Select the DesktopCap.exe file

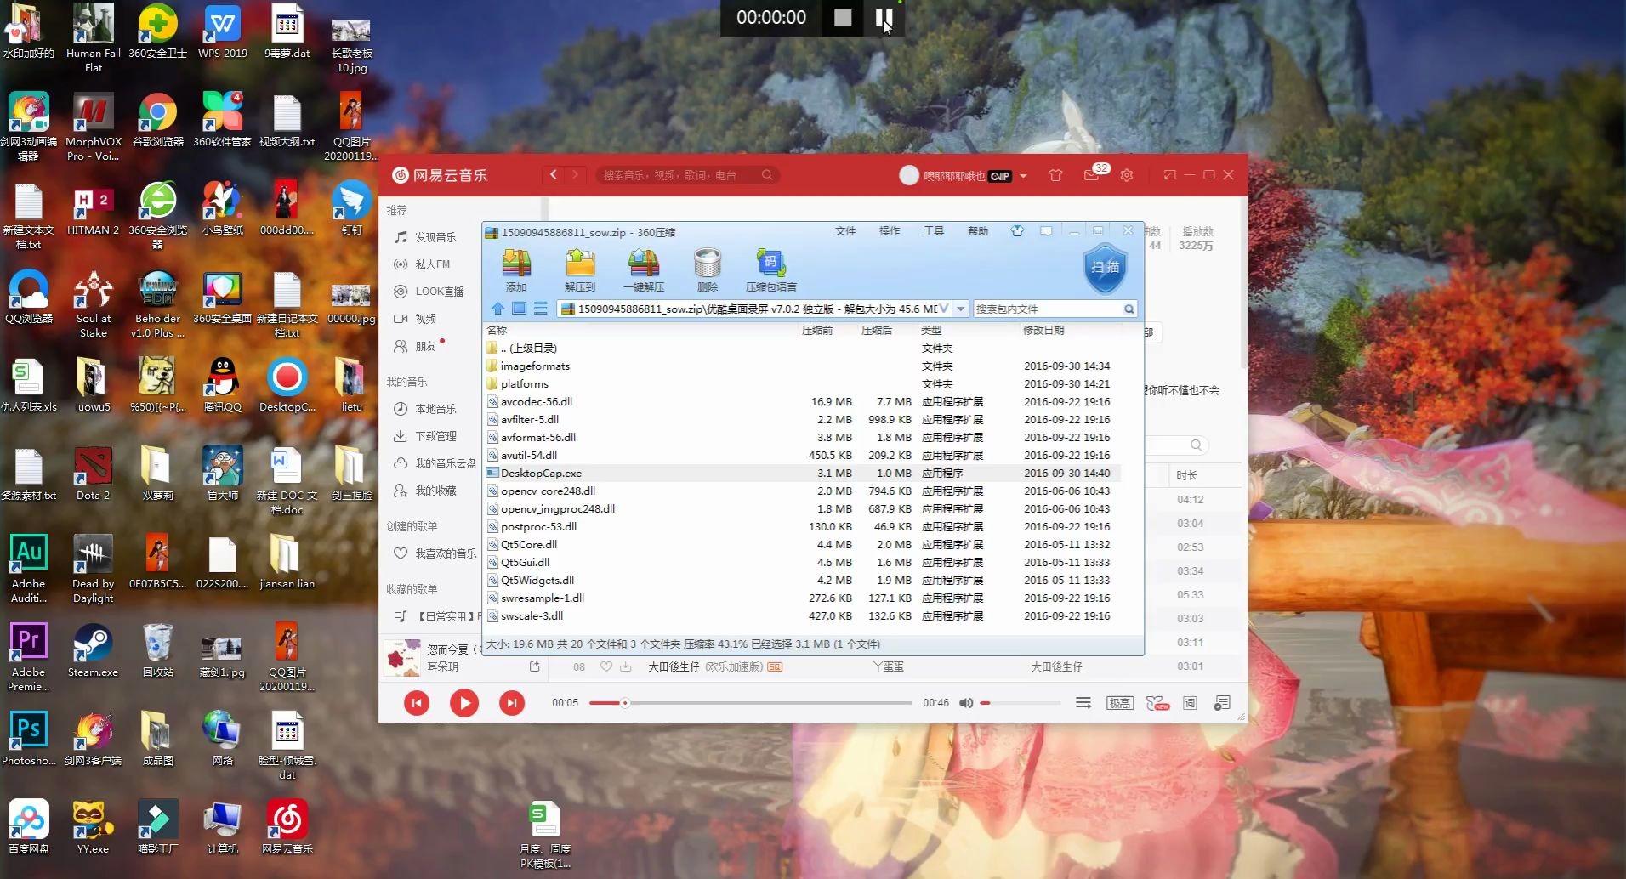pos(802,473)
